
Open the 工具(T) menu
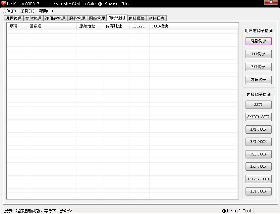[27, 11]
